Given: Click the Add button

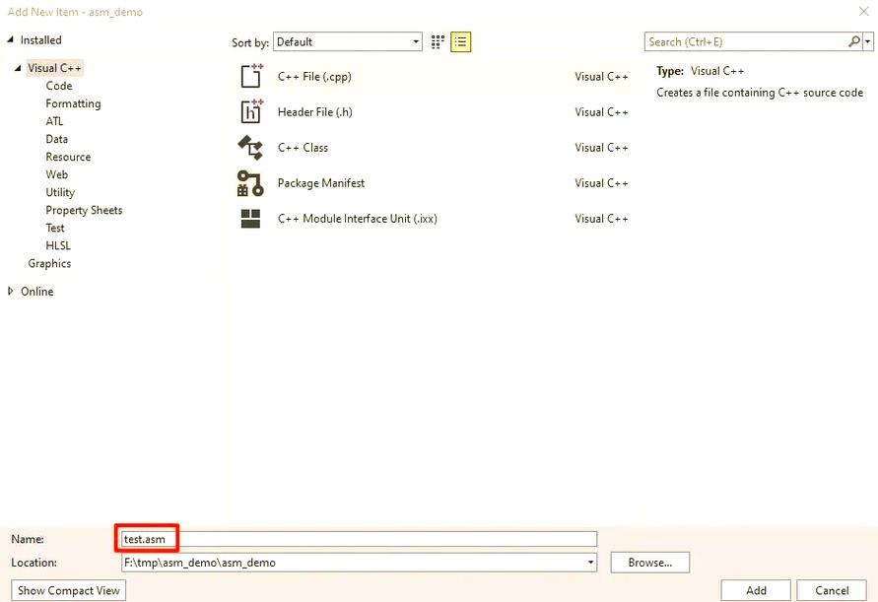Looking at the screenshot, I should (x=756, y=590).
